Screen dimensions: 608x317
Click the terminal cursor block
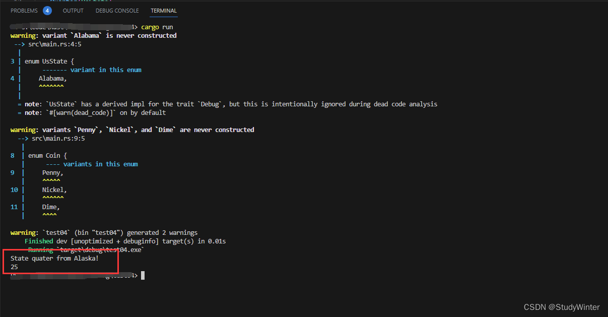click(143, 275)
